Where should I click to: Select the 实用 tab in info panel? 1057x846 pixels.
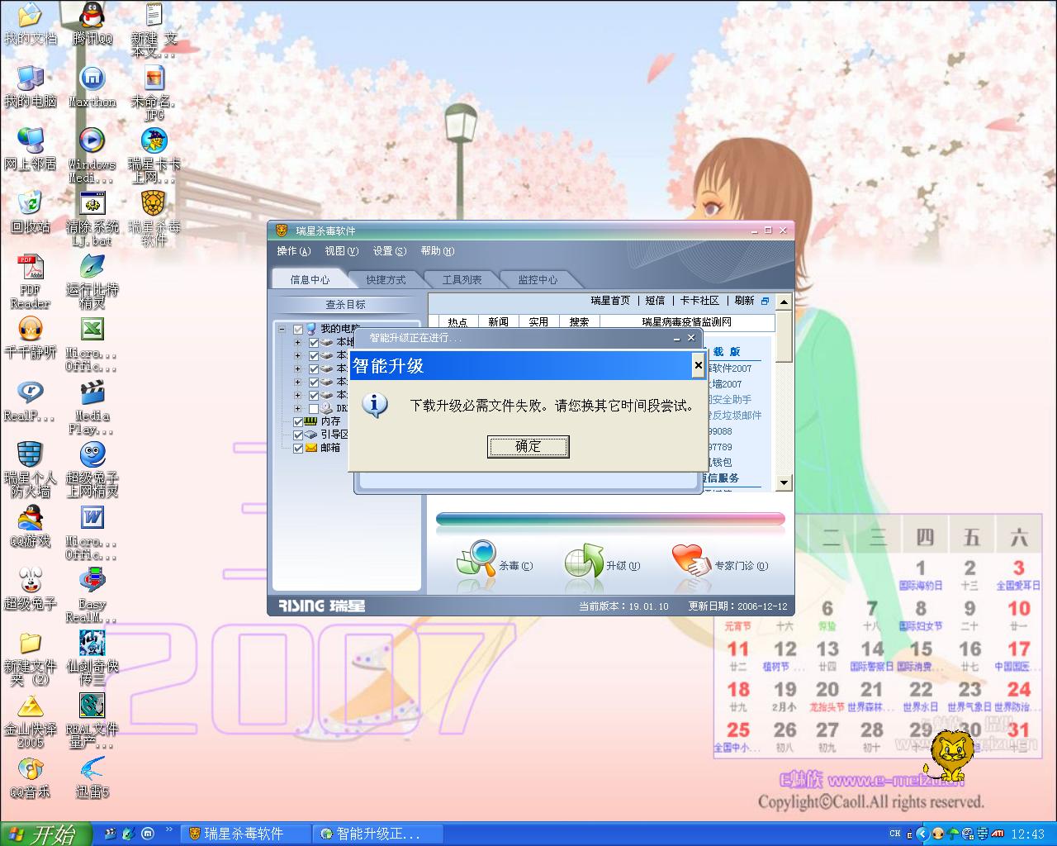pyautogui.click(x=538, y=322)
